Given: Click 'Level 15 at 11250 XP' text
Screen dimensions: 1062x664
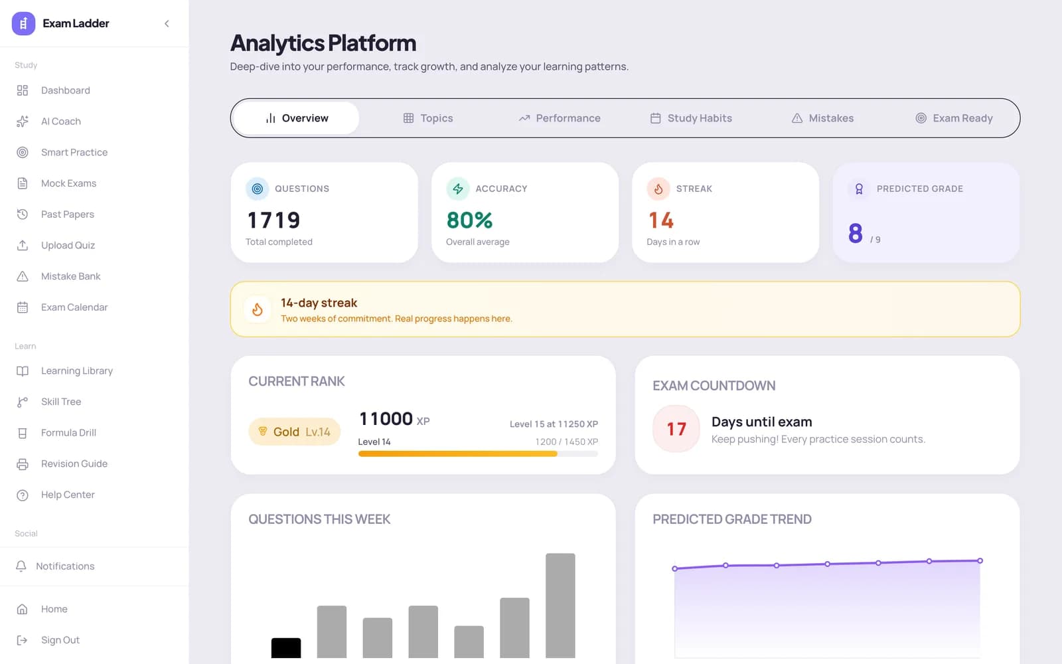Looking at the screenshot, I should coord(554,424).
